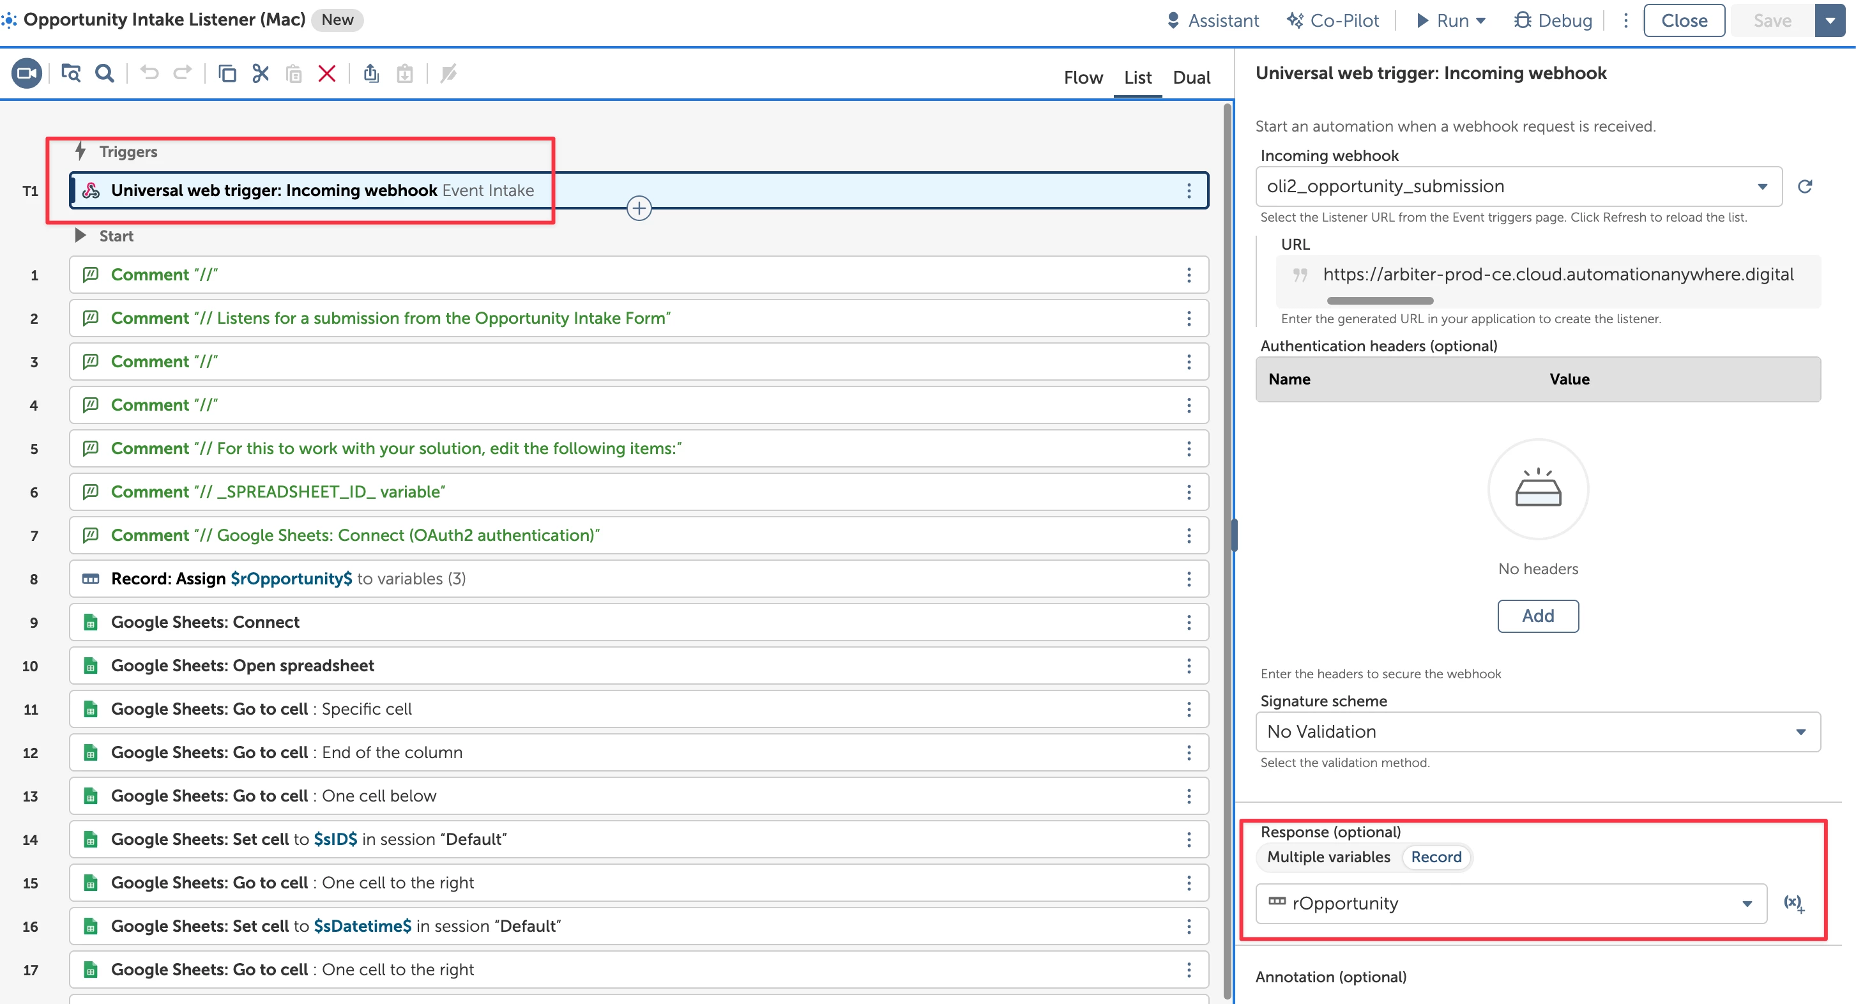Image resolution: width=1856 pixels, height=1004 pixels.
Task: Click the magnifier search icon in toolbar
Action: point(105,73)
